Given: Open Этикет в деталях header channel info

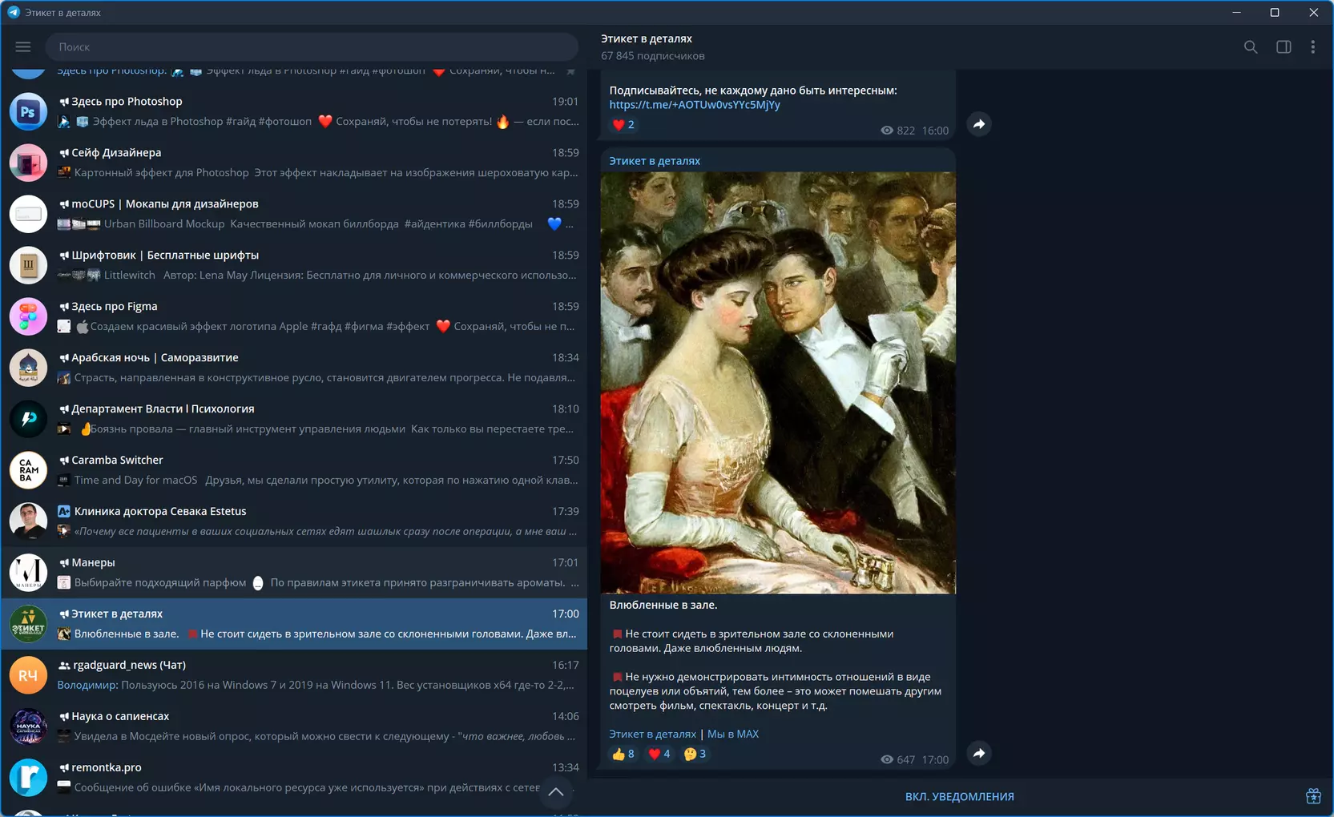Looking at the screenshot, I should pos(647,38).
